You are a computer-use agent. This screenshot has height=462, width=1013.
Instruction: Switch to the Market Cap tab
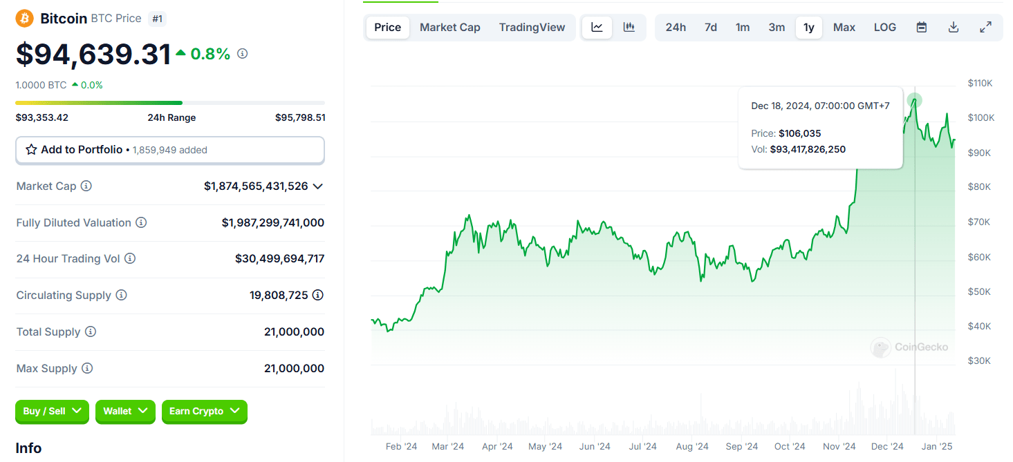coord(449,27)
